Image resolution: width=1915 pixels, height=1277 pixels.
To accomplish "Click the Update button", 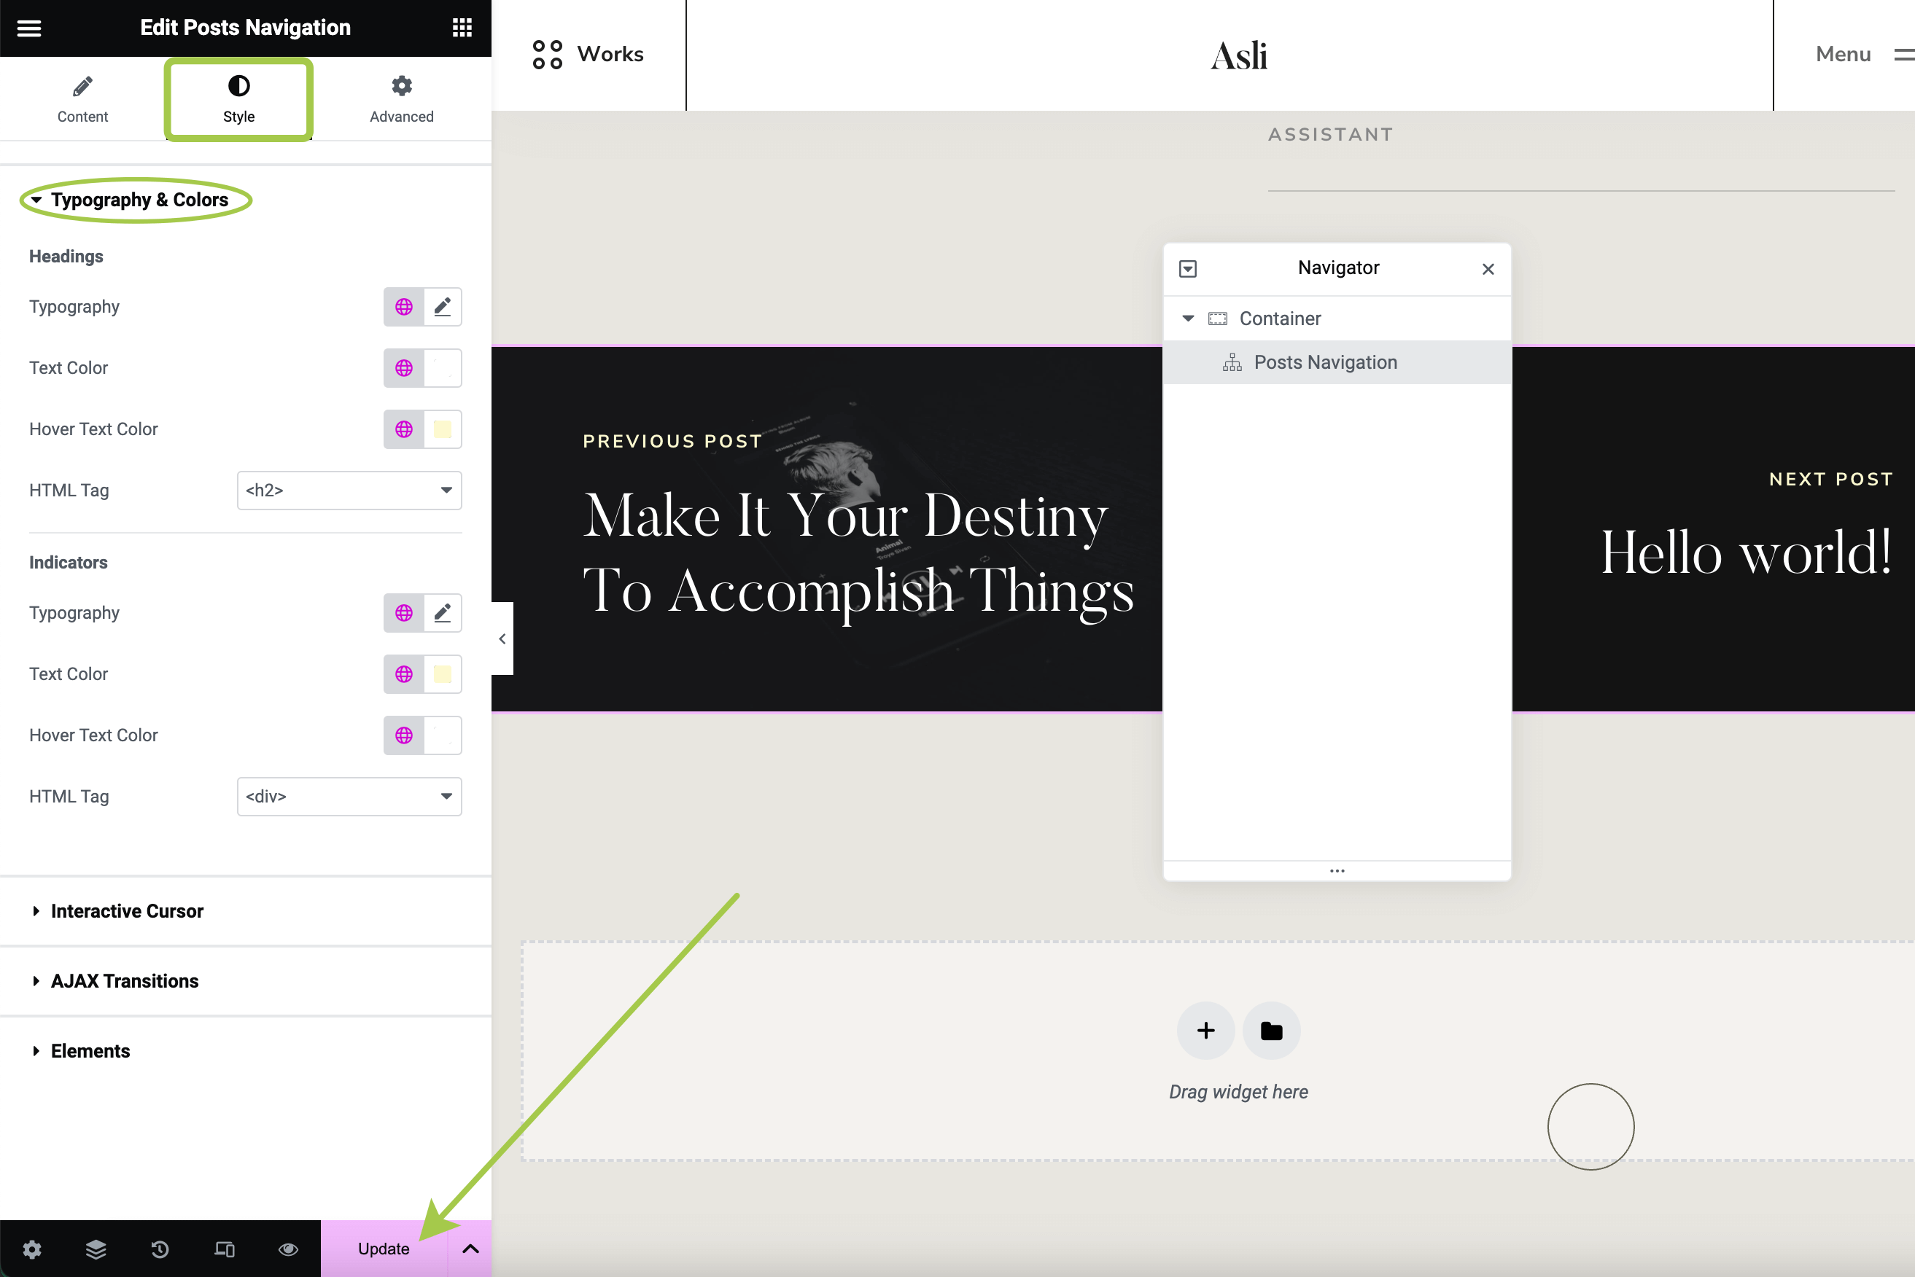I will (x=383, y=1249).
